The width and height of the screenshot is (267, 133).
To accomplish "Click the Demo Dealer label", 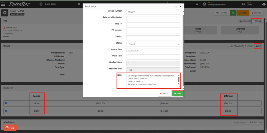I will coord(50,4).
